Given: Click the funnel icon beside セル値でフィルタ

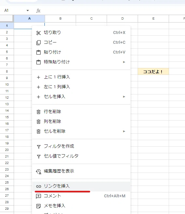Looking at the screenshot, I should pyautogui.click(x=39, y=156).
